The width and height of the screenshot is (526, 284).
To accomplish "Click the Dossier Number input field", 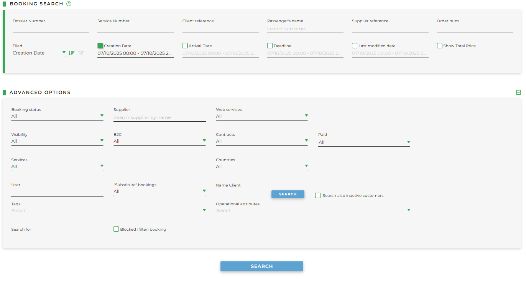I will [51, 29].
